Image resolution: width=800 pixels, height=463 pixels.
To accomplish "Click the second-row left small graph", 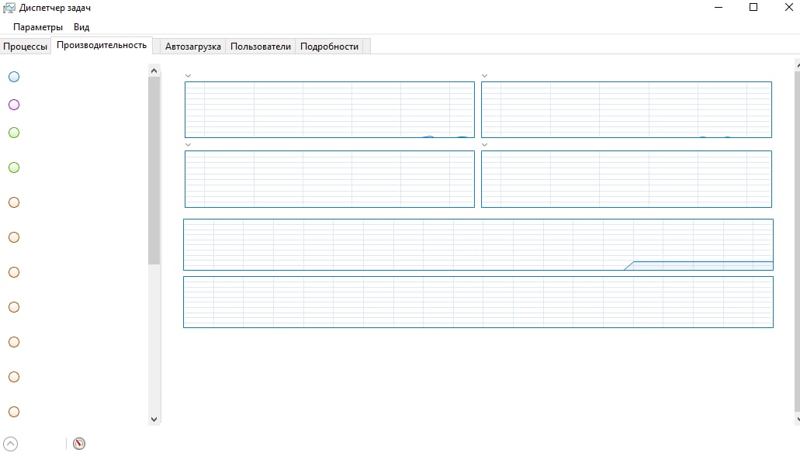I will tap(330, 179).
